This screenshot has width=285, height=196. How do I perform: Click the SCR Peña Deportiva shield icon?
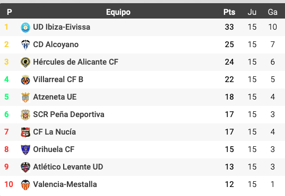click(25, 114)
